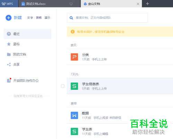
Task: Click the 更早 group header
Action: pos(74,104)
